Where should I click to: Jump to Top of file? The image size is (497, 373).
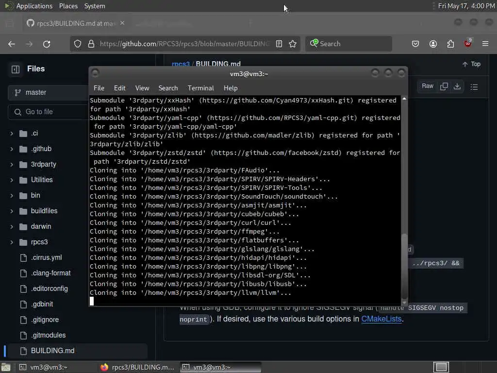tap(471, 64)
